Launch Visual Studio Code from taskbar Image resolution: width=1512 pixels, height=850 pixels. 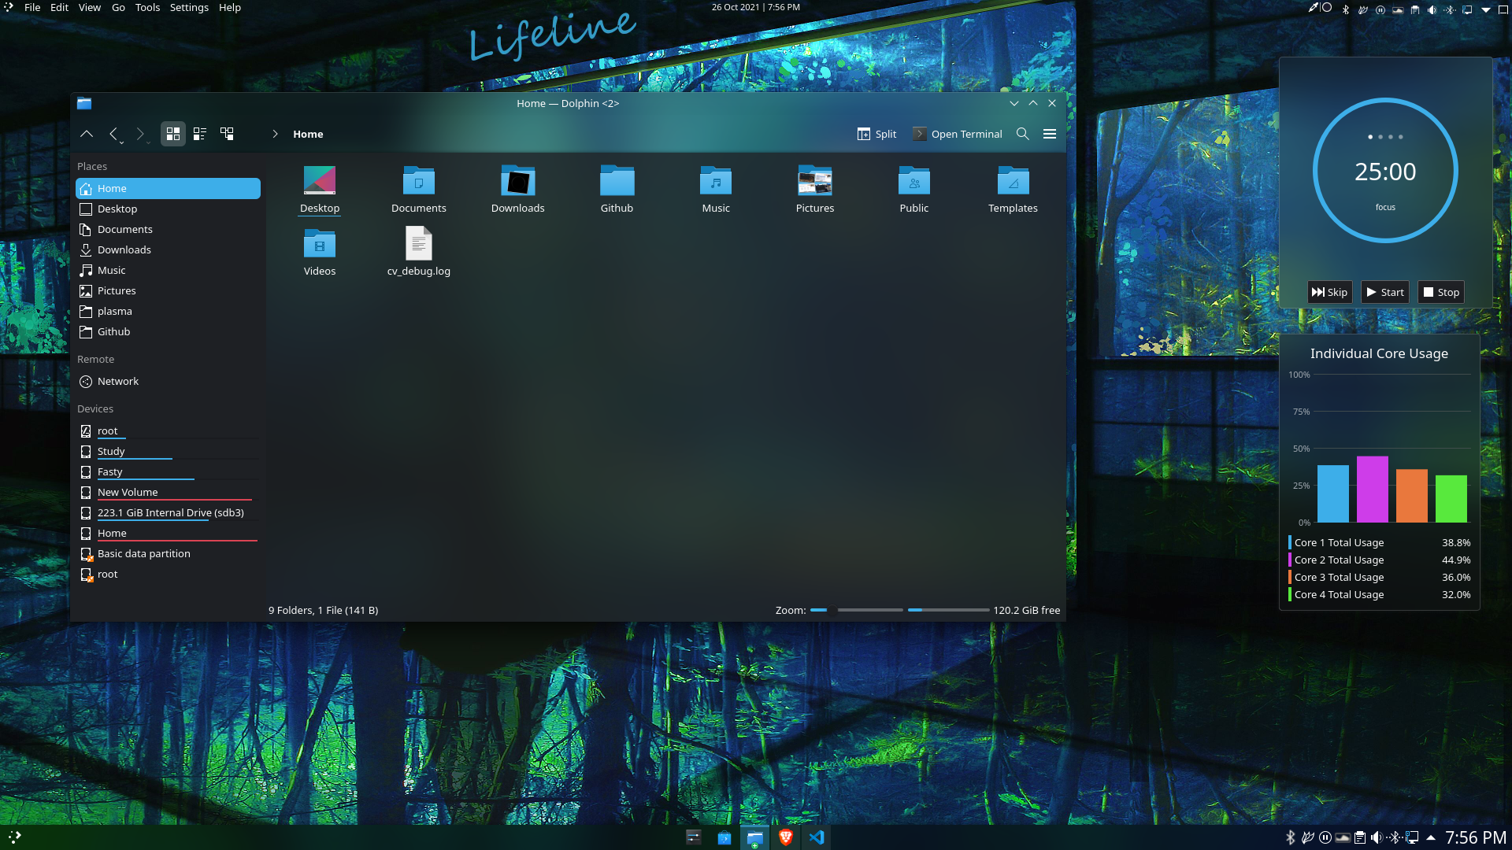[817, 837]
